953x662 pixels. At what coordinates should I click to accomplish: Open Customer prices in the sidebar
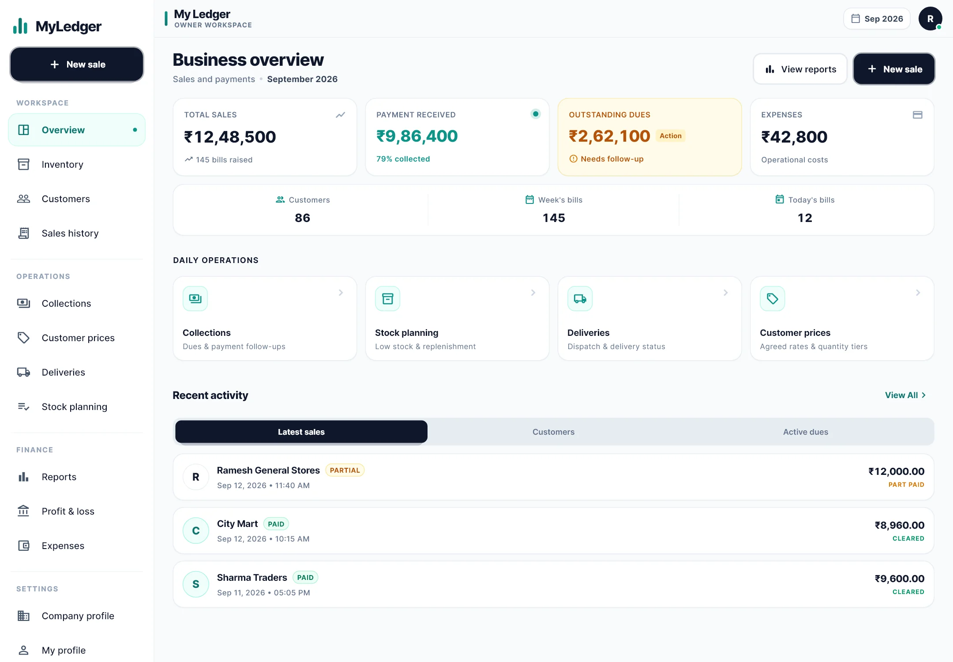[x=76, y=338]
